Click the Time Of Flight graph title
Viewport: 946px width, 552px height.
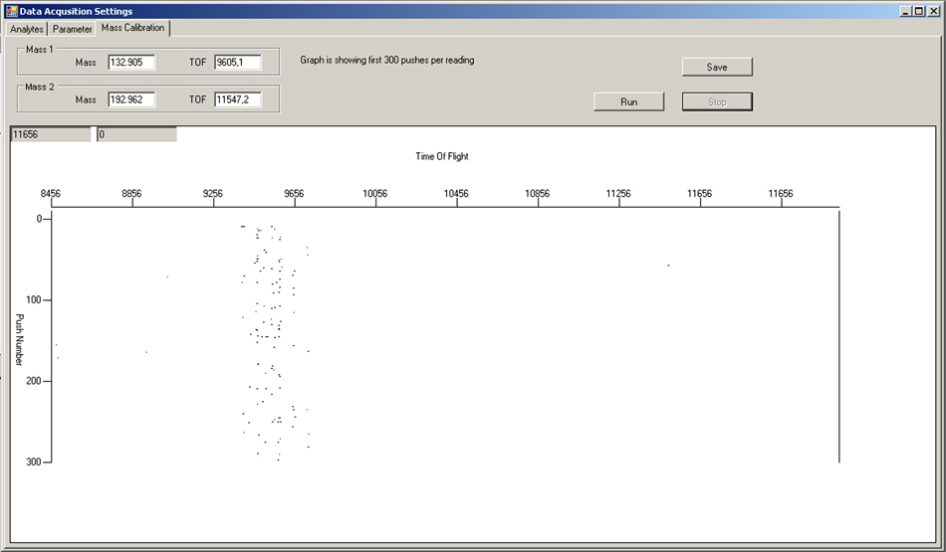tap(442, 156)
